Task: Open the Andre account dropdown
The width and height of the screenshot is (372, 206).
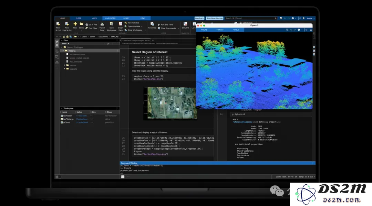Action: [311, 18]
